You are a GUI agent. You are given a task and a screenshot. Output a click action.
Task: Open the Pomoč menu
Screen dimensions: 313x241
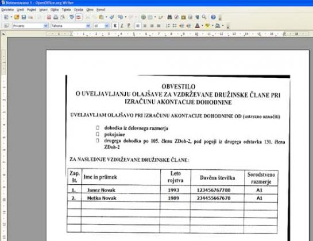coord(101,10)
